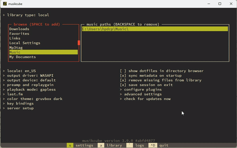Open the color theme: gruvbox dark chooser

(x=32, y=99)
